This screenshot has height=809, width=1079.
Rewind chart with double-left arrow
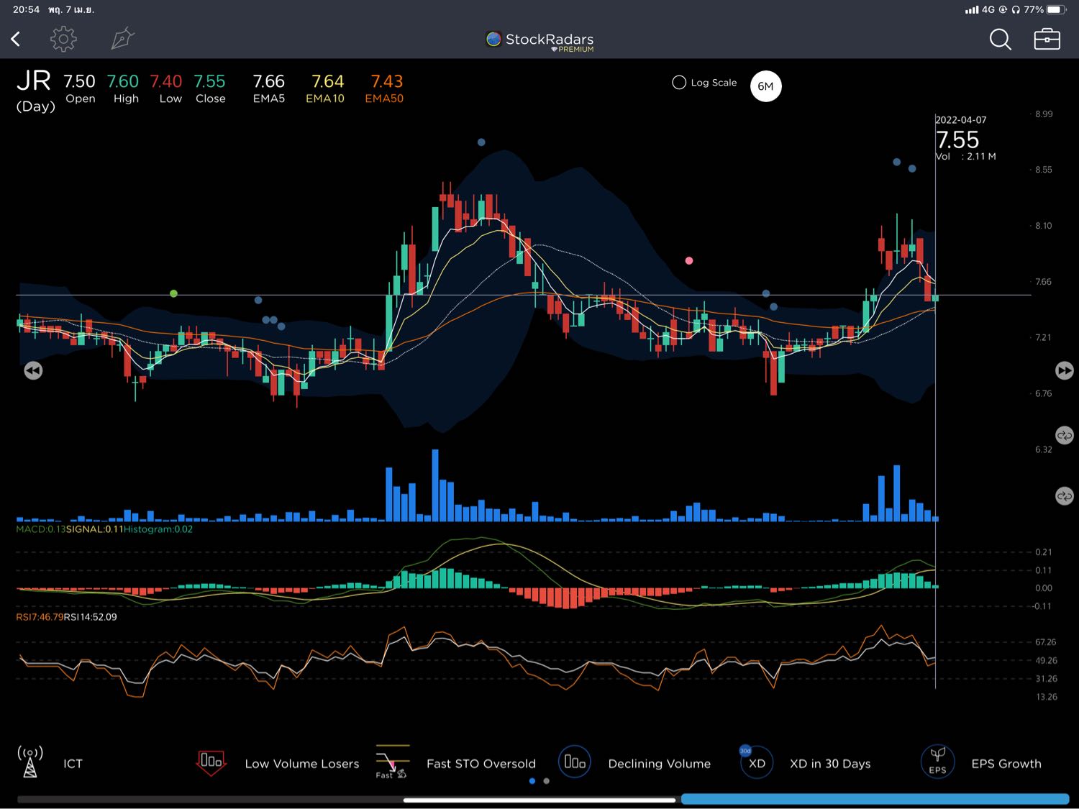[33, 370]
